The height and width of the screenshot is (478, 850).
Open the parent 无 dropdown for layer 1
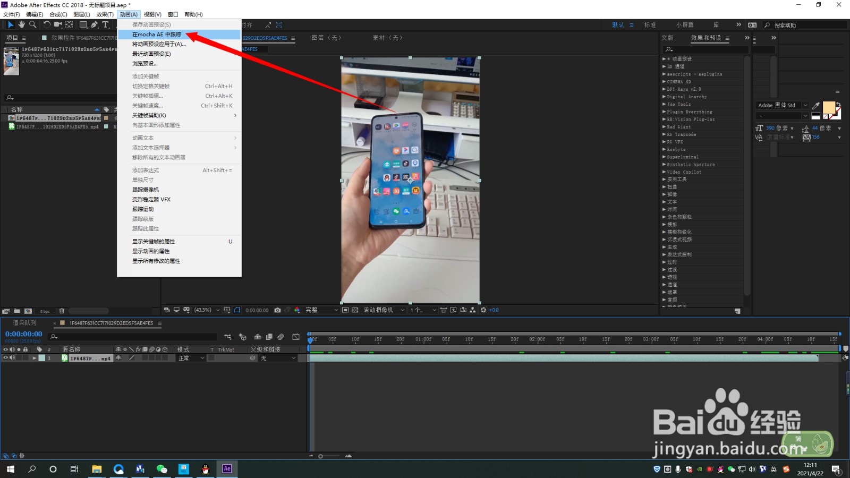(x=278, y=358)
